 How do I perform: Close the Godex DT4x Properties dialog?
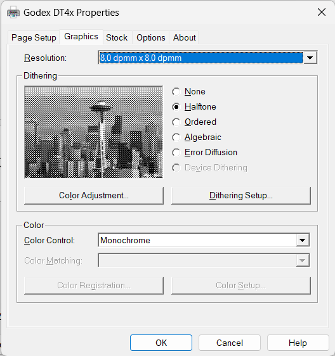[x=322, y=12]
